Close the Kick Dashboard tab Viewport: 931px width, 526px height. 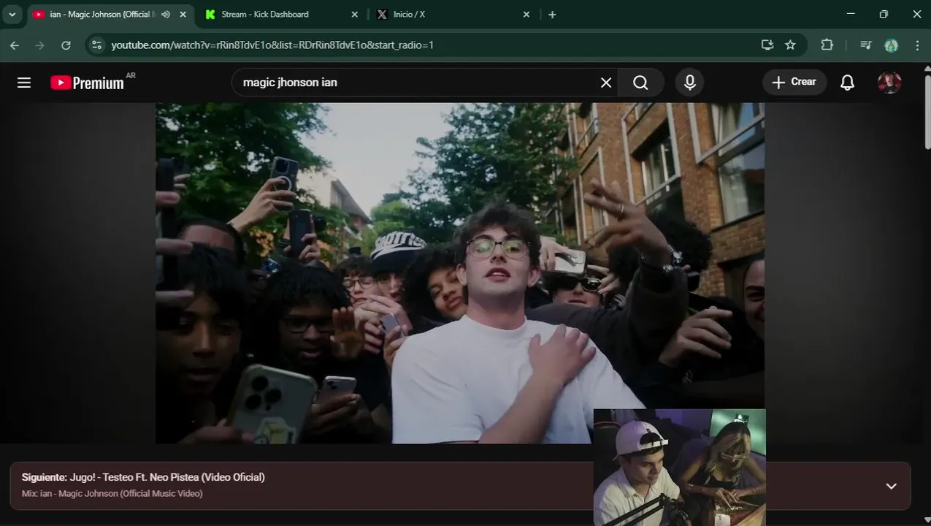pyautogui.click(x=355, y=15)
